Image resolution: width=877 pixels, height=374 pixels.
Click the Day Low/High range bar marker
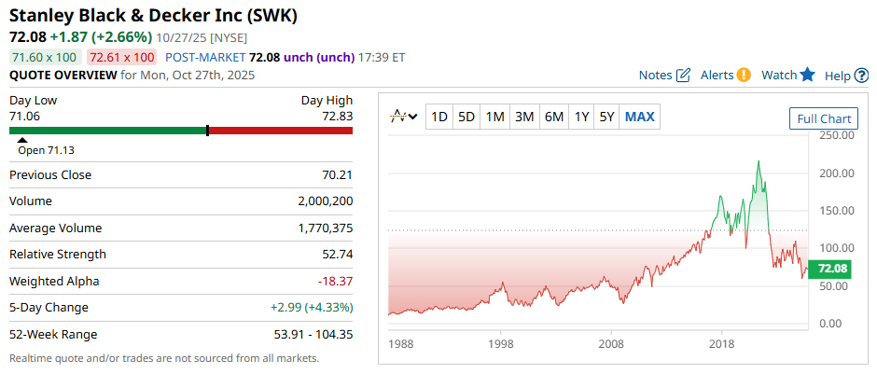(x=207, y=131)
